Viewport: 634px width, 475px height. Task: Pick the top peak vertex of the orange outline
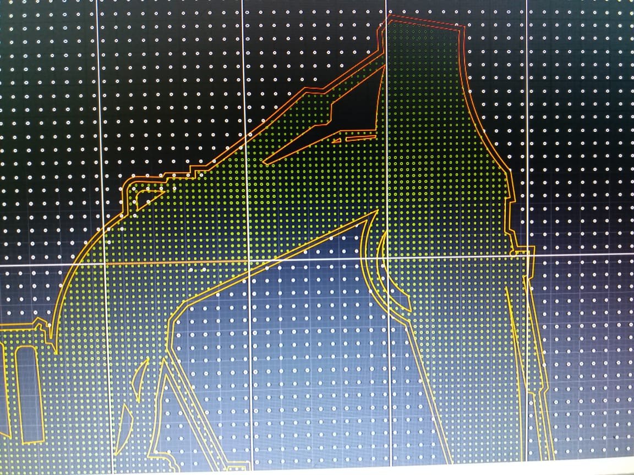click(390, 15)
